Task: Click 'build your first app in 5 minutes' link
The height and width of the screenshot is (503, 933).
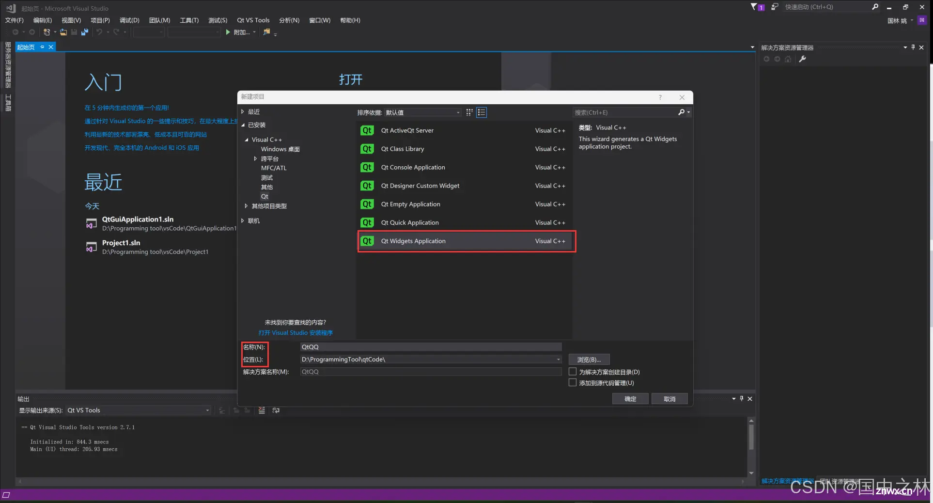Action: coord(127,108)
